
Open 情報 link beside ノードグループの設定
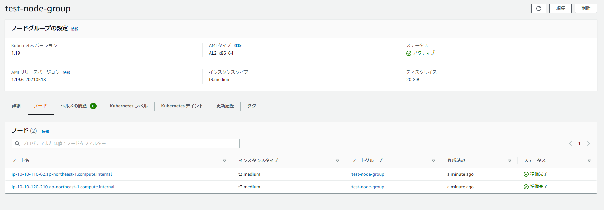pos(75,29)
